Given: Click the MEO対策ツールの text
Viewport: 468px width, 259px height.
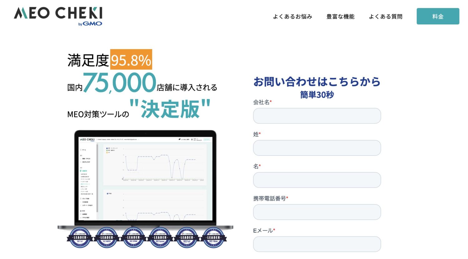Looking at the screenshot, I should [x=98, y=114].
